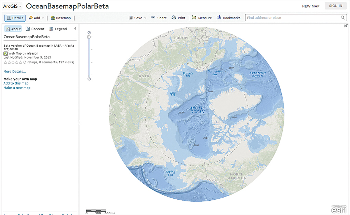
Task: Click the zoom out button on slider
Action: 89,79
